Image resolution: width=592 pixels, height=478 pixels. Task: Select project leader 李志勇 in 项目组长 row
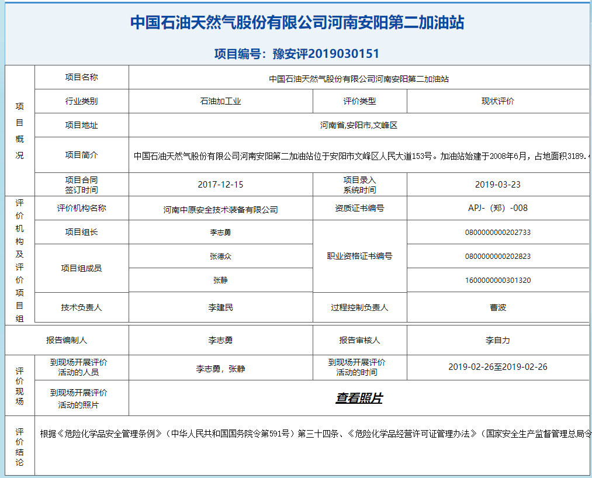pos(220,232)
